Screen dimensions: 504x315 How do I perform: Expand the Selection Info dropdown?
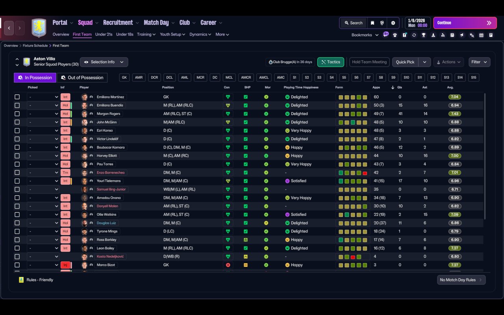104,62
